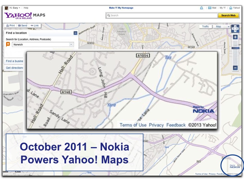
Task: Click the map pan directional control
Action: point(235,28)
